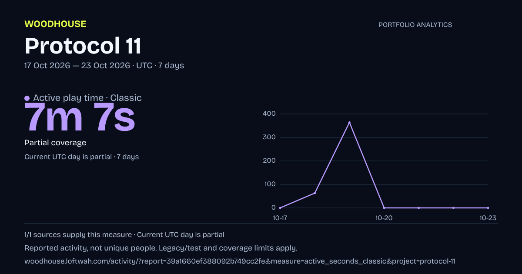Viewport: 522px width, 274px height.
Task: Click the PORTFOLIO ANALYTICS label
Action: click(x=415, y=25)
